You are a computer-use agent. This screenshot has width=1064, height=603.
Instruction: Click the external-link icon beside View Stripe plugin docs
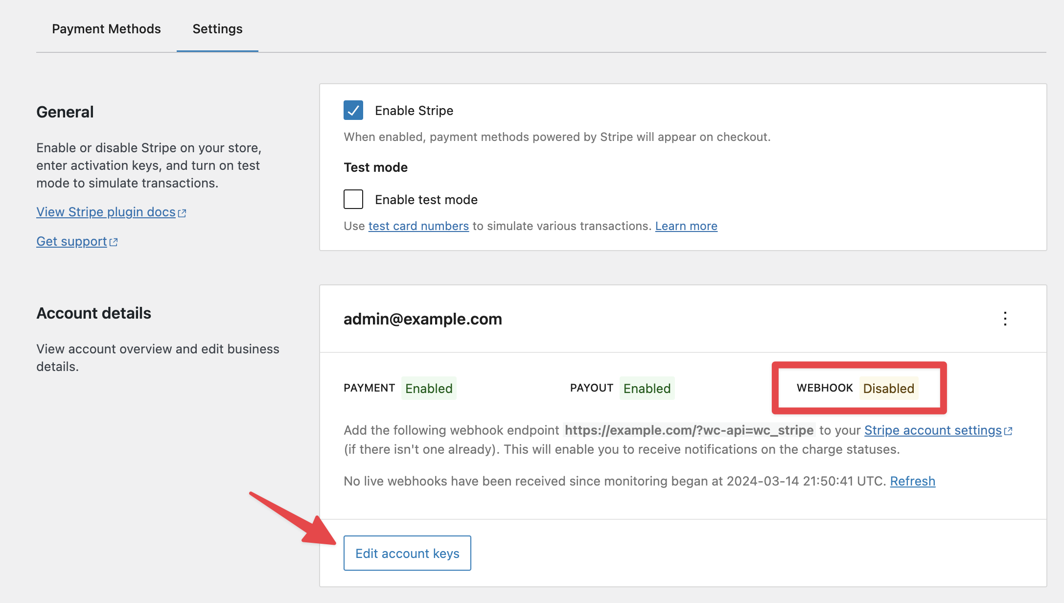point(182,212)
